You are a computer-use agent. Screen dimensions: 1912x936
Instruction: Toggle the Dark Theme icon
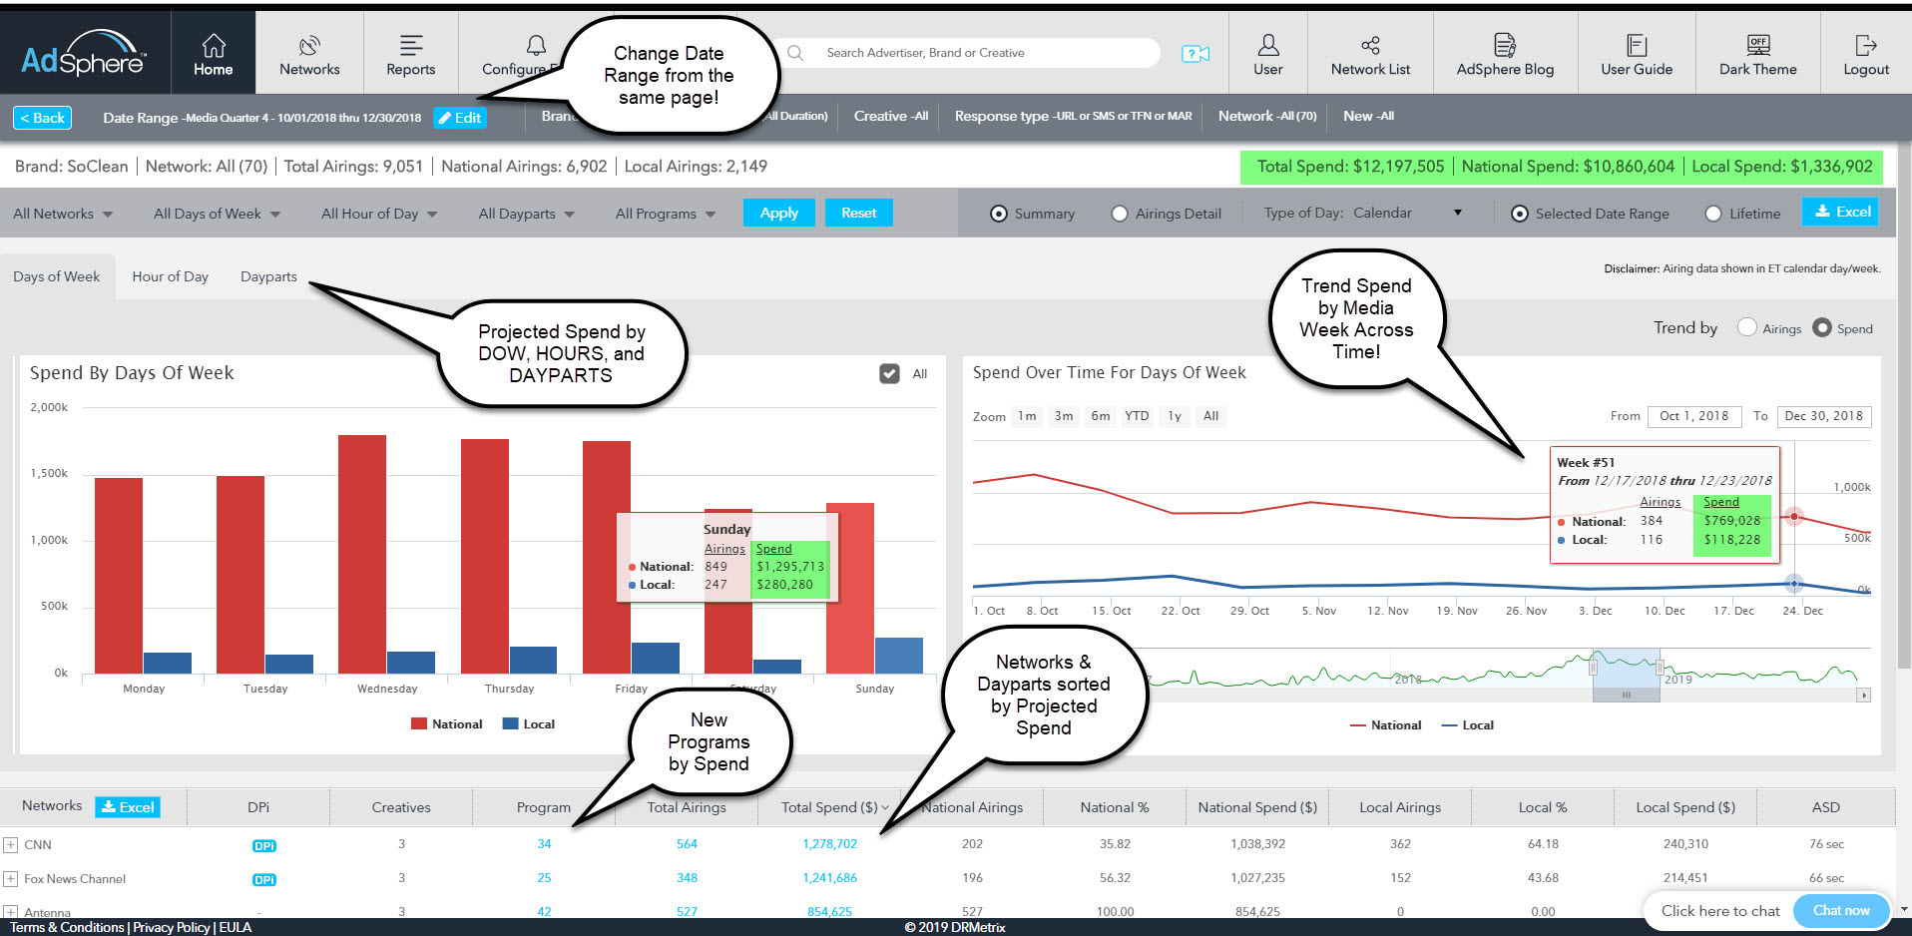1757,46
